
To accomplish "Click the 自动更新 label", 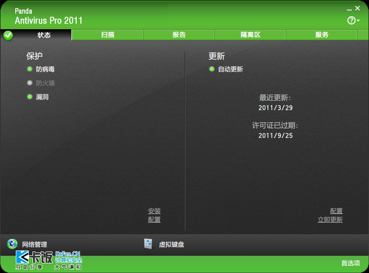I will click(231, 69).
